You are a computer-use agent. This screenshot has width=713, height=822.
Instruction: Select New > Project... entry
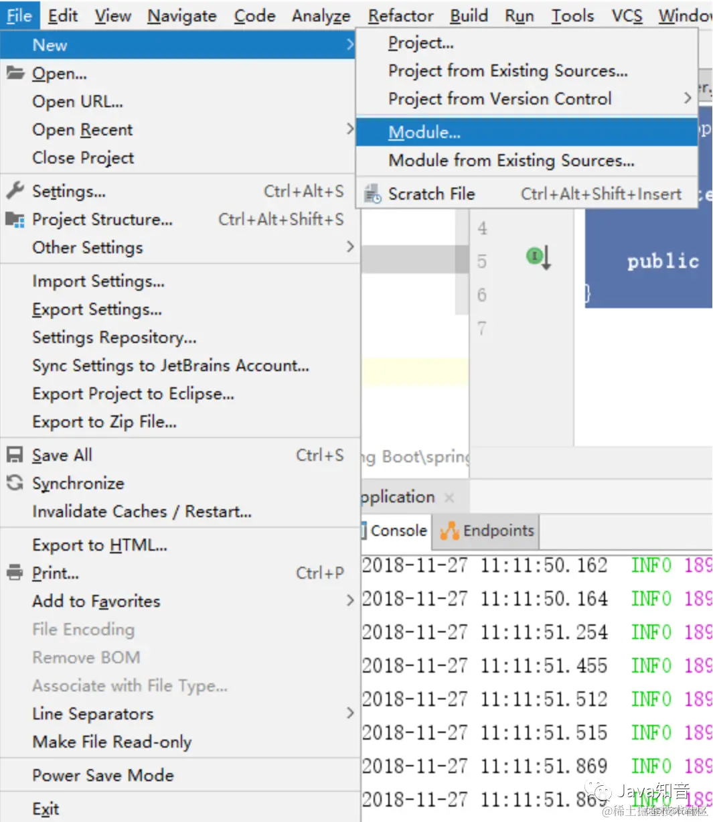527,43
